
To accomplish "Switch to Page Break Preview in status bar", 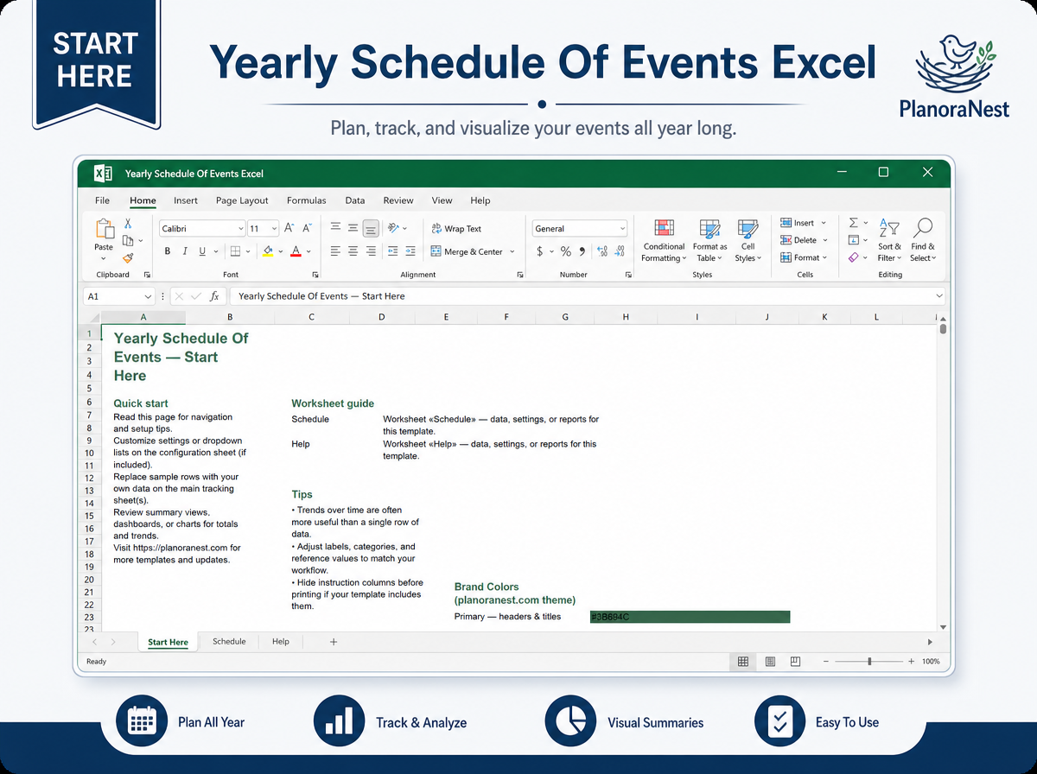I will tap(796, 662).
